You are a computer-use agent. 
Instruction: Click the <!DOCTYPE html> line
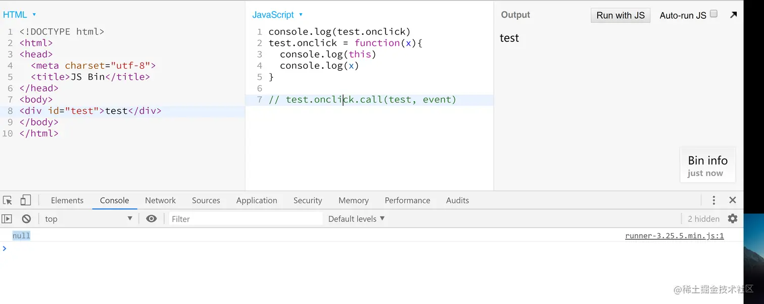pyautogui.click(x=62, y=31)
